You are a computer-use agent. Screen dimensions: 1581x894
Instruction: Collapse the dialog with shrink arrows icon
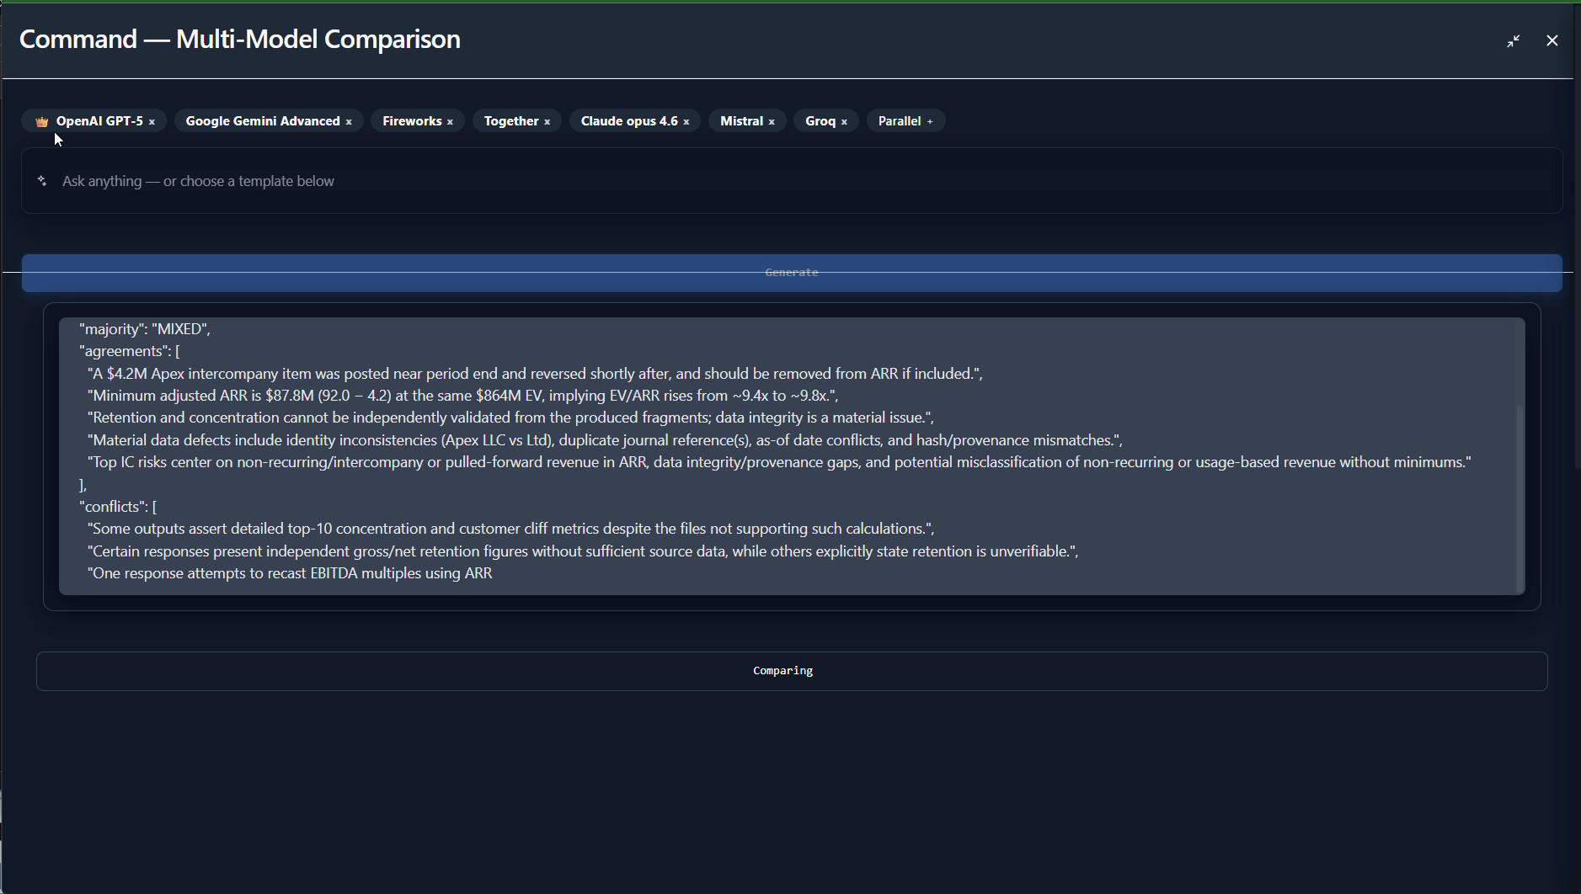[1514, 40]
